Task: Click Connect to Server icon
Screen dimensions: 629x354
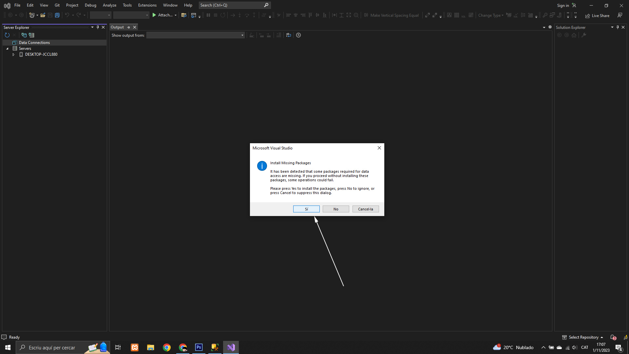Action: [x=31, y=35]
